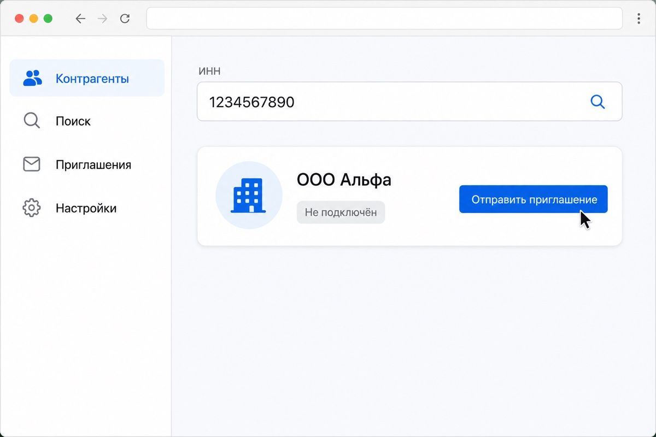This screenshot has width=656, height=437.
Task: Click the ИНН field label
Action: (x=209, y=71)
